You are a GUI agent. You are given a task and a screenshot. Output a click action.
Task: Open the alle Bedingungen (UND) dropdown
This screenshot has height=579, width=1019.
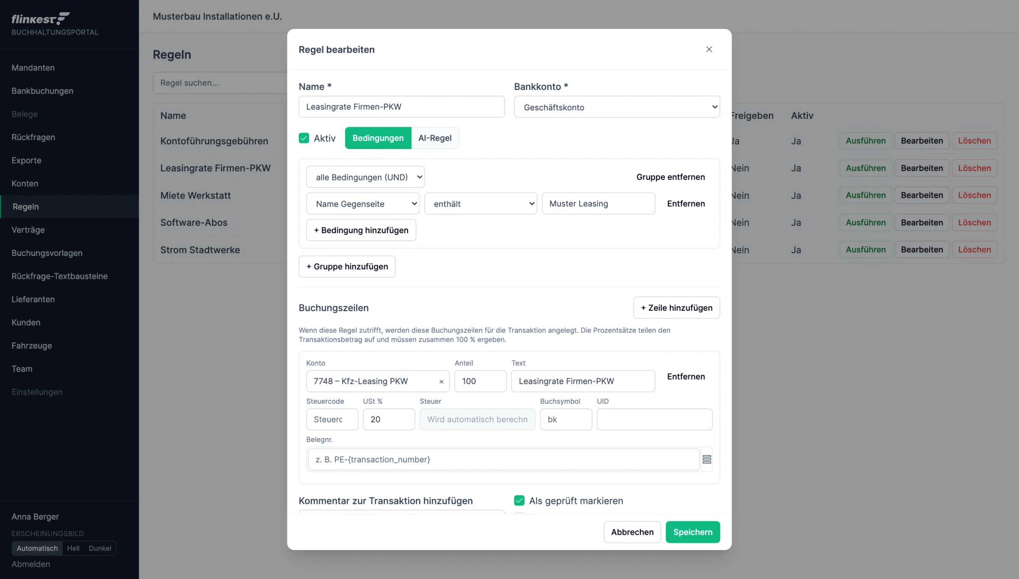366,177
